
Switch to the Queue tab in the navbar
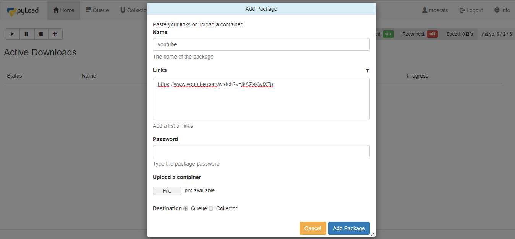[x=97, y=10]
